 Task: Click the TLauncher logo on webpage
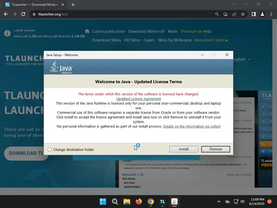click(x=24, y=60)
